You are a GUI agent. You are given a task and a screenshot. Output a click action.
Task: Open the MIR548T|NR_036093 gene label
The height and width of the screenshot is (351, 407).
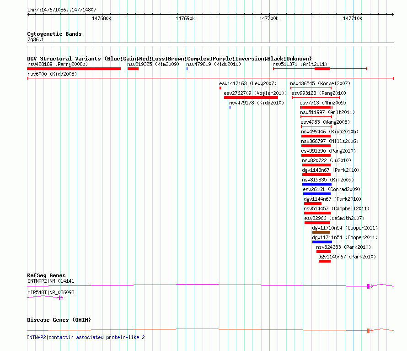pos(50,292)
